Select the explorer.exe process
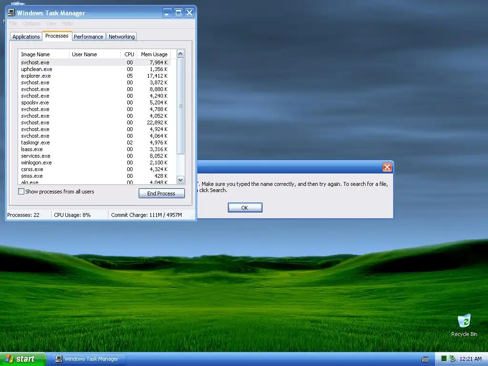The image size is (488, 366). 94,76
